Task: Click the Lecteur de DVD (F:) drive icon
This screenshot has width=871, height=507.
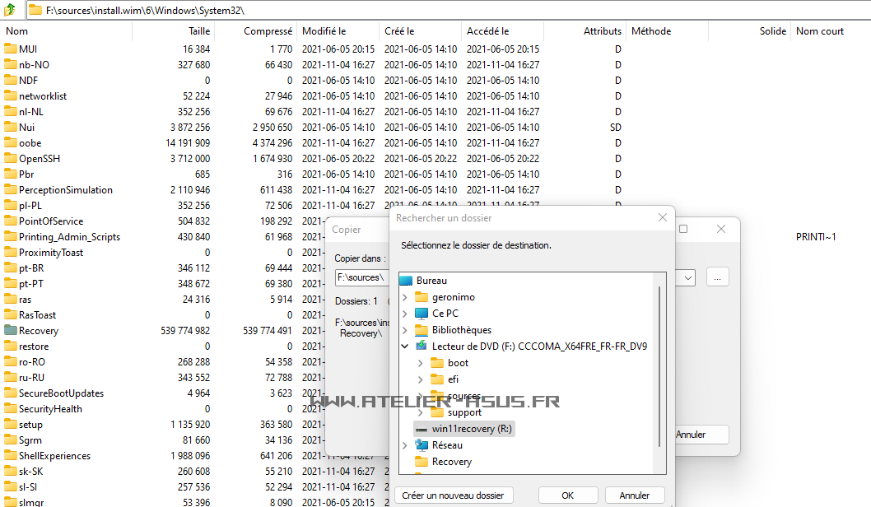Action: pos(420,347)
